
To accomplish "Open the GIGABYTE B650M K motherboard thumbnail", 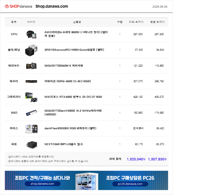I will [31, 66].
